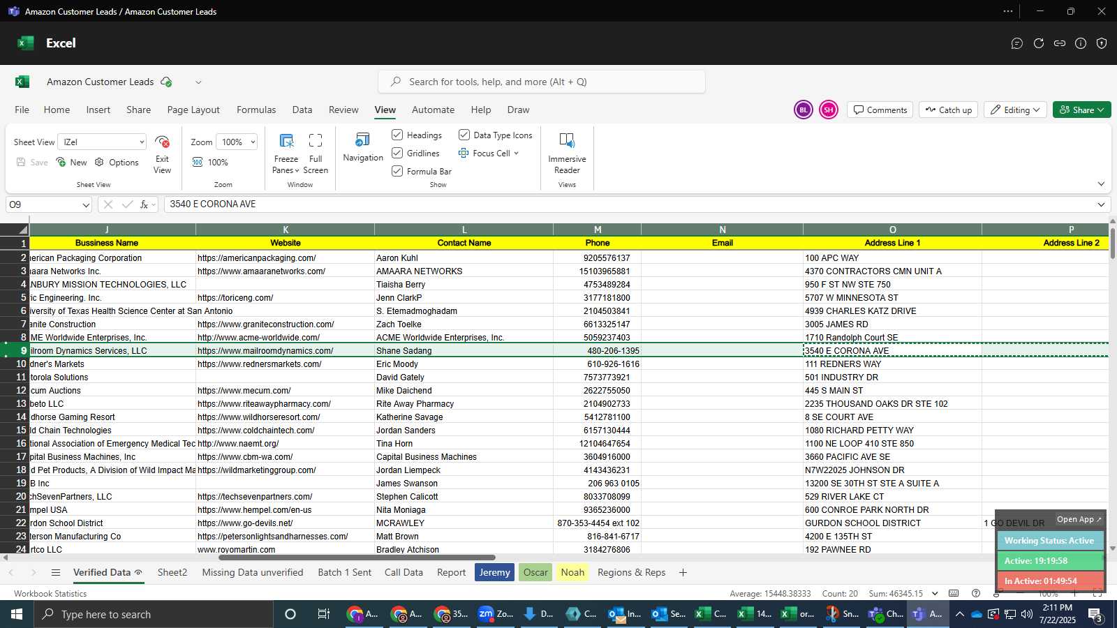Screen dimensions: 1117x628
Task: Toggle the Gridlines checkbox
Action: [397, 153]
